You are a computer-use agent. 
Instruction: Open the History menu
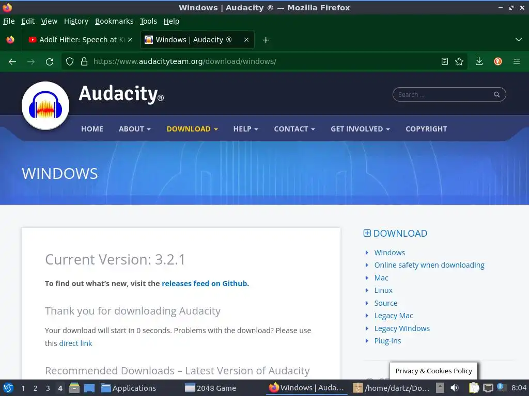coord(76,21)
